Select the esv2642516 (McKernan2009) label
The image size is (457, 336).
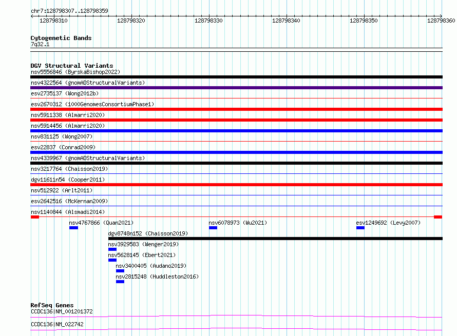69,201
